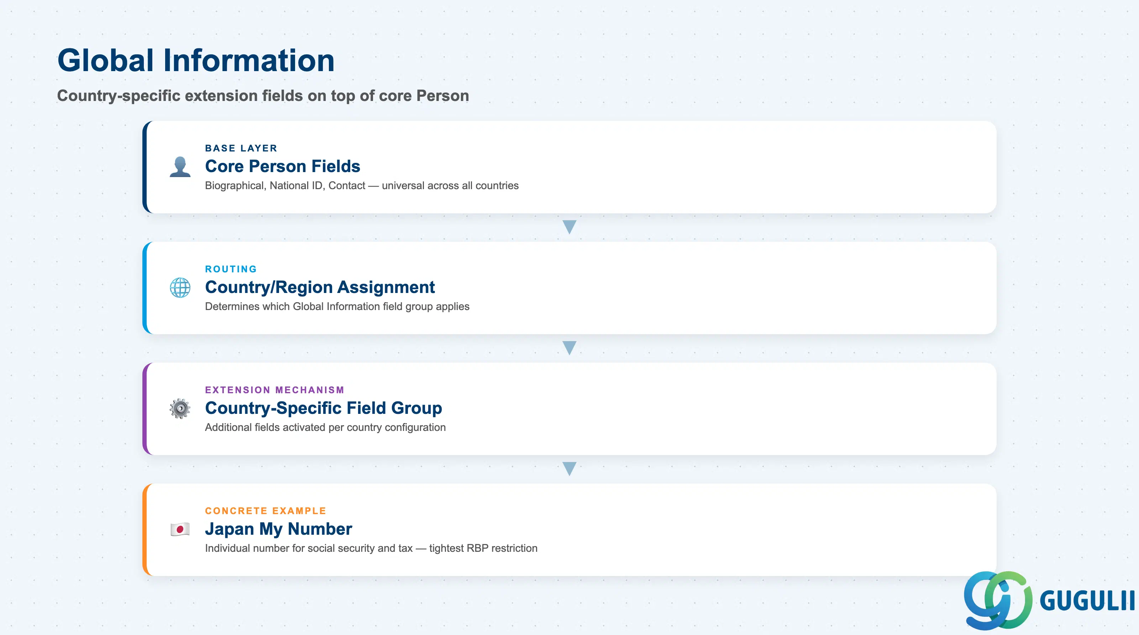Viewport: 1139px width, 635px height.
Task: Click the tightest RBP restriction description text
Action: [483, 548]
